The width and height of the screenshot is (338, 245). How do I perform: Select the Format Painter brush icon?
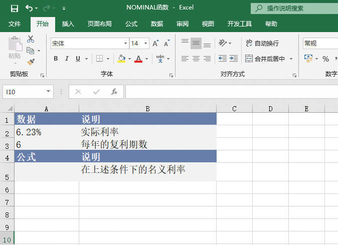click(31, 62)
